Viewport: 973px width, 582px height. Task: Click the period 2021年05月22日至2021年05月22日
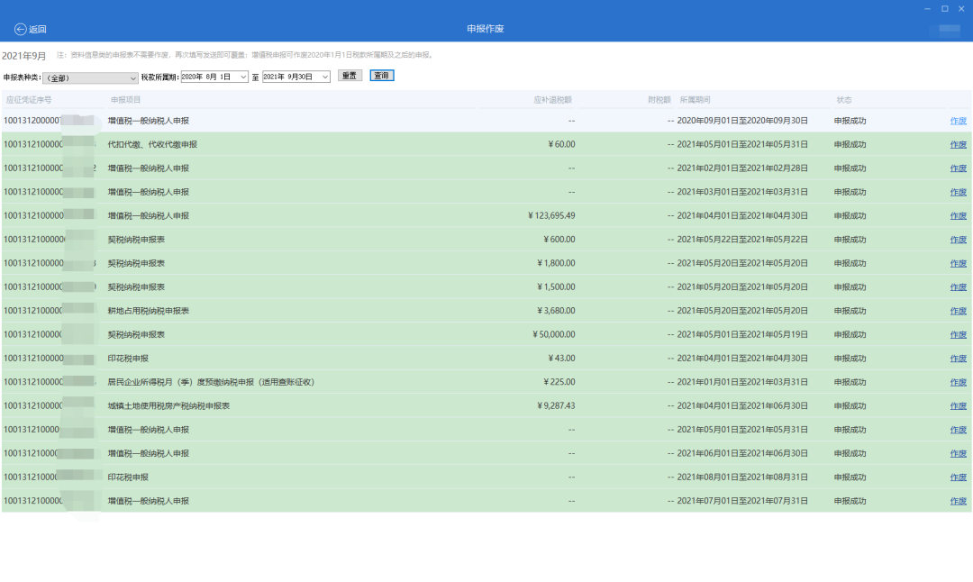point(742,240)
